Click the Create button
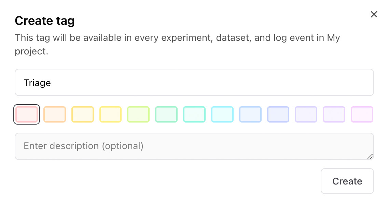The height and width of the screenshot is (209, 388). [x=347, y=181]
